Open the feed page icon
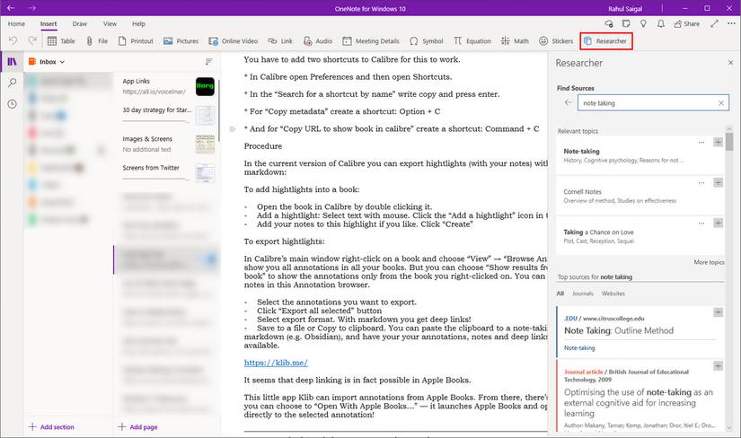The image size is (741, 438). click(x=626, y=23)
